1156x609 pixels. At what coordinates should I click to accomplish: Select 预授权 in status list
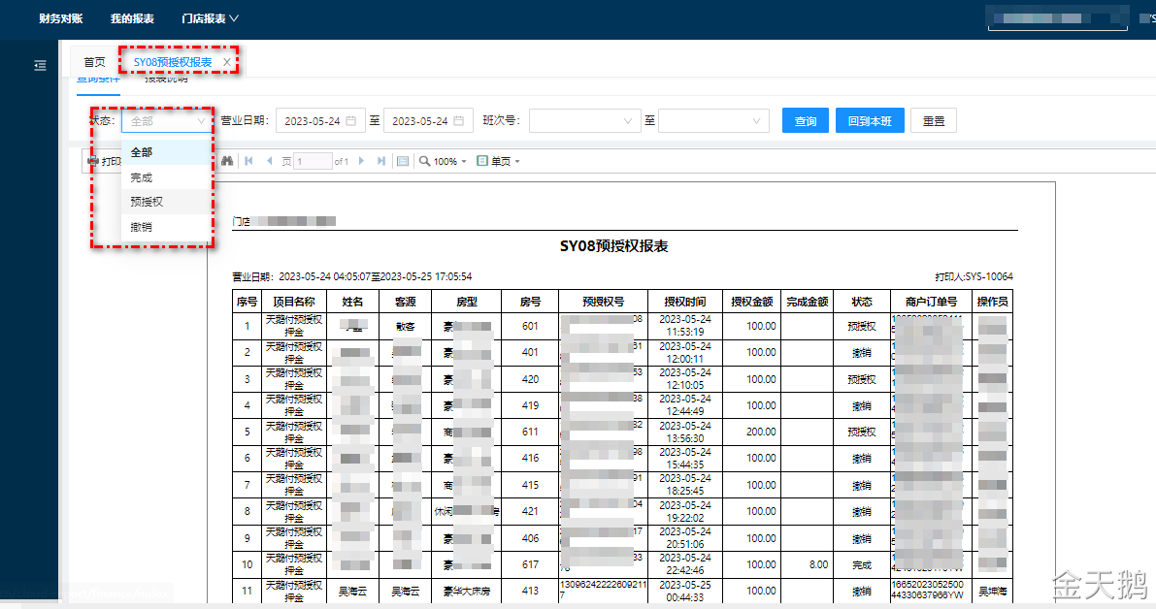click(166, 202)
